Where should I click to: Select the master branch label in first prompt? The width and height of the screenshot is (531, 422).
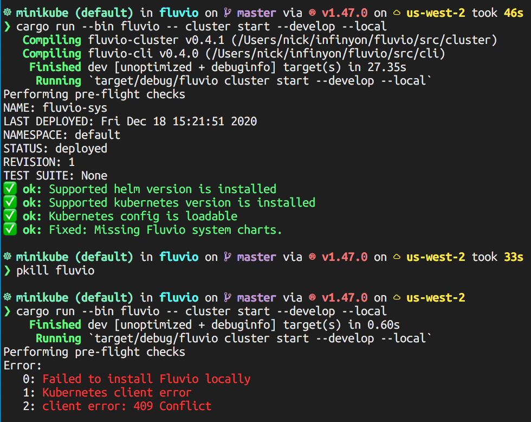[x=256, y=12]
